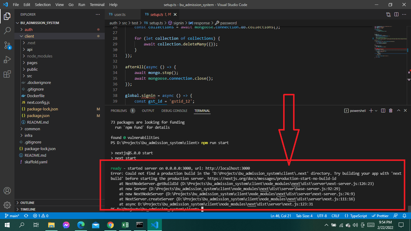Open the Edit menu

point(27,5)
